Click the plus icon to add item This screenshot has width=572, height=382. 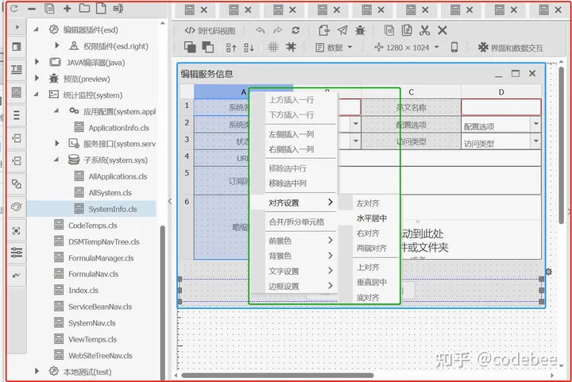click(x=67, y=9)
